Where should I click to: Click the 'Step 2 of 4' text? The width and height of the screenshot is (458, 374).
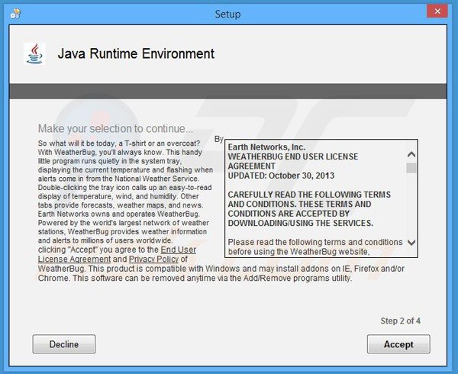(x=401, y=321)
